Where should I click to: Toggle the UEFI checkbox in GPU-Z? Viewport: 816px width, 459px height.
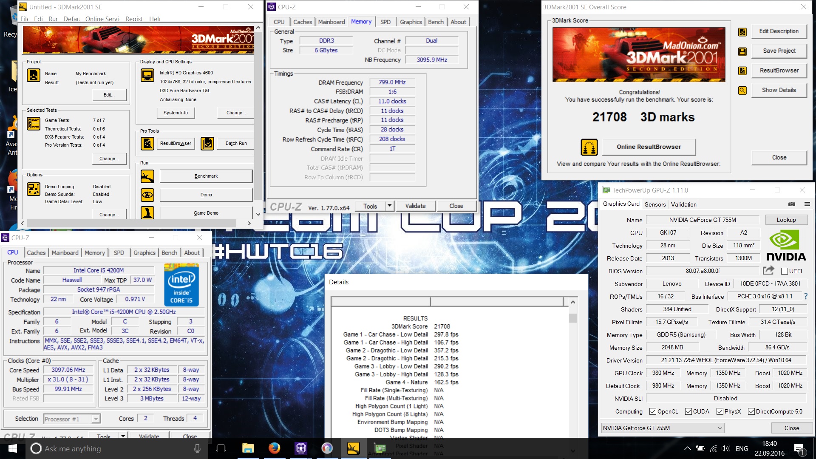[x=785, y=271]
